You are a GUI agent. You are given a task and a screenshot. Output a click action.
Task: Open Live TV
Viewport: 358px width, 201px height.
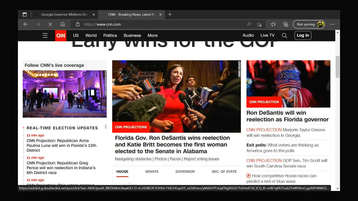click(267, 35)
